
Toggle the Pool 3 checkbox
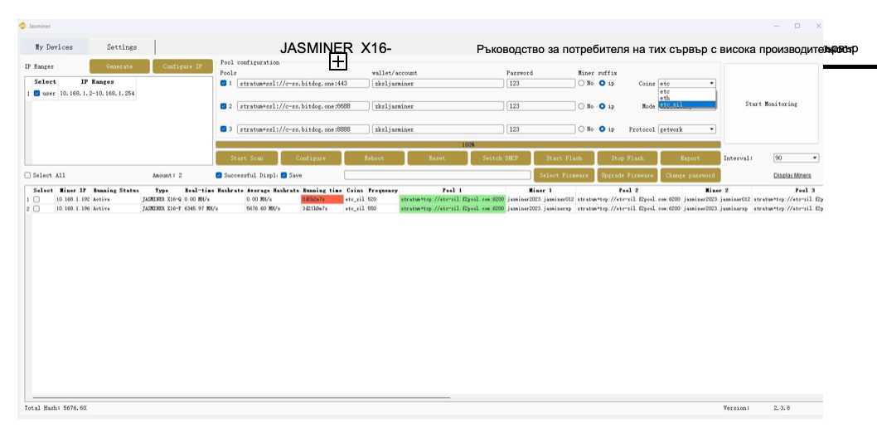(224, 129)
